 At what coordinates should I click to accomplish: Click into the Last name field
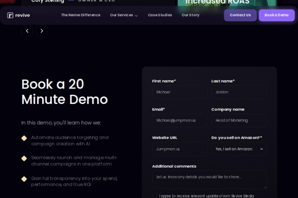click(239, 92)
